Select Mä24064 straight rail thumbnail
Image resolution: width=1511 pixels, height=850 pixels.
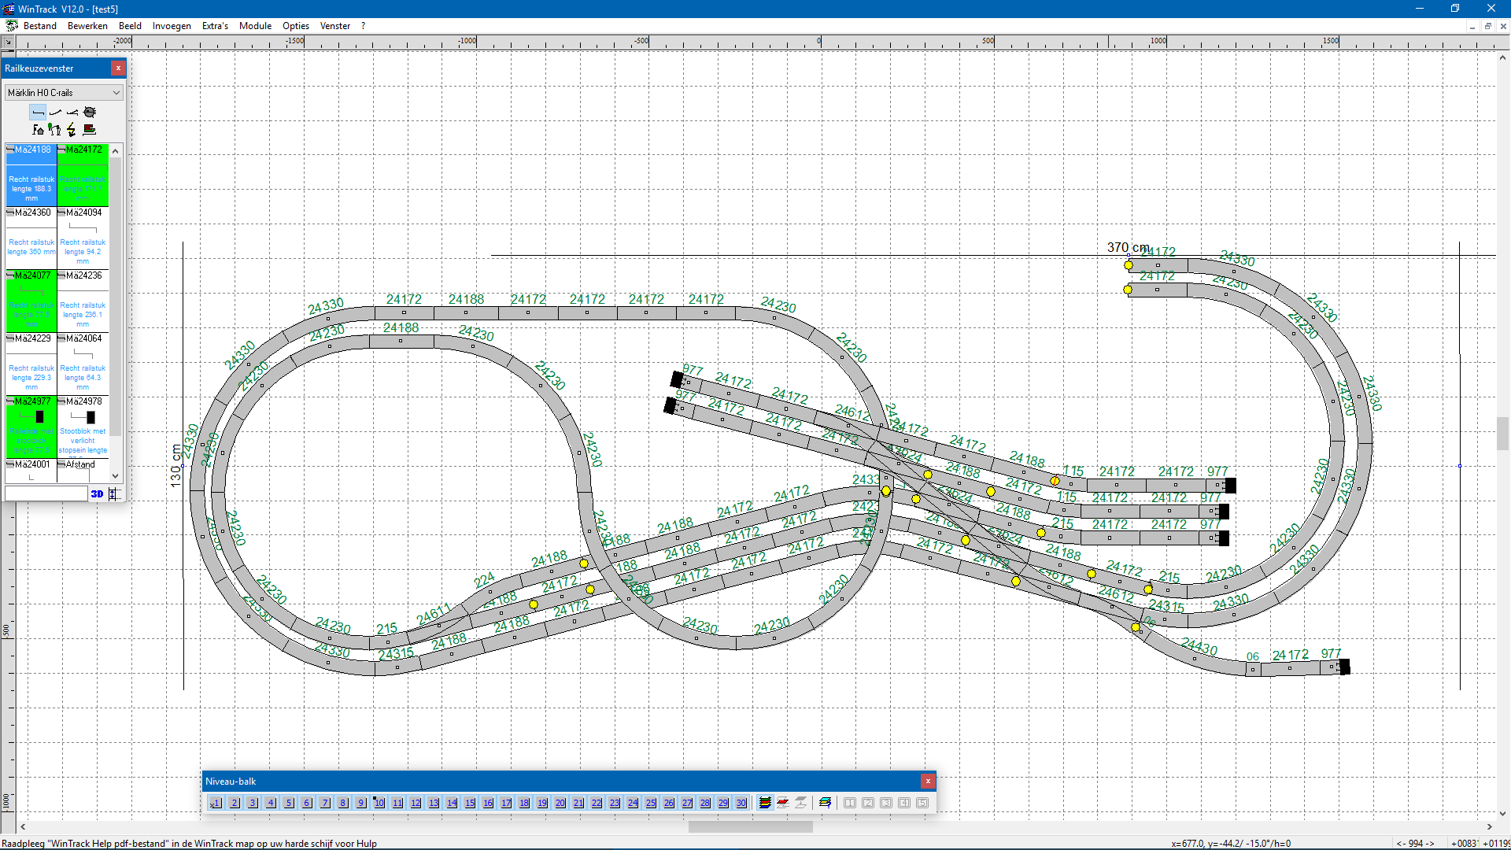tap(83, 364)
